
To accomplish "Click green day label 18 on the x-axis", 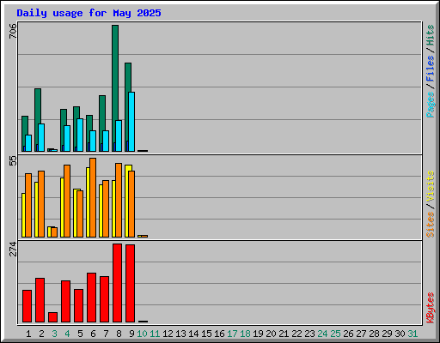I will point(245,334).
